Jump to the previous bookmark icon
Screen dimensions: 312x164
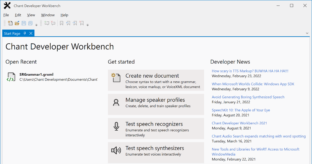tap(68, 23)
